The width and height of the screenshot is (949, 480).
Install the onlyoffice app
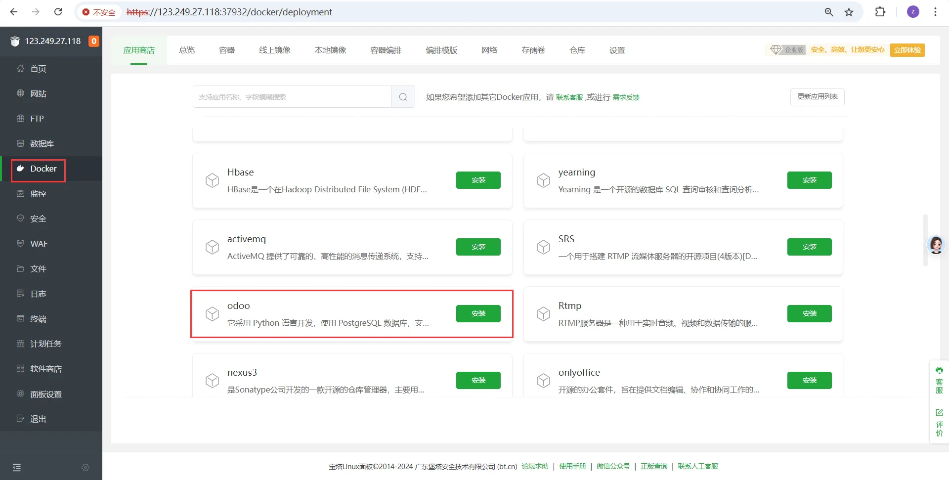point(810,380)
